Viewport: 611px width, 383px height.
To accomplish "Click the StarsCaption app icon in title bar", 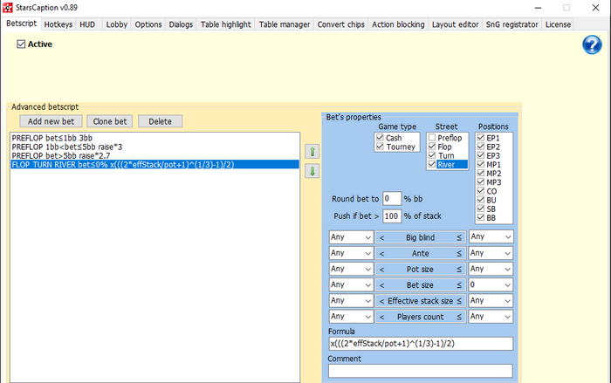I will (9, 8).
